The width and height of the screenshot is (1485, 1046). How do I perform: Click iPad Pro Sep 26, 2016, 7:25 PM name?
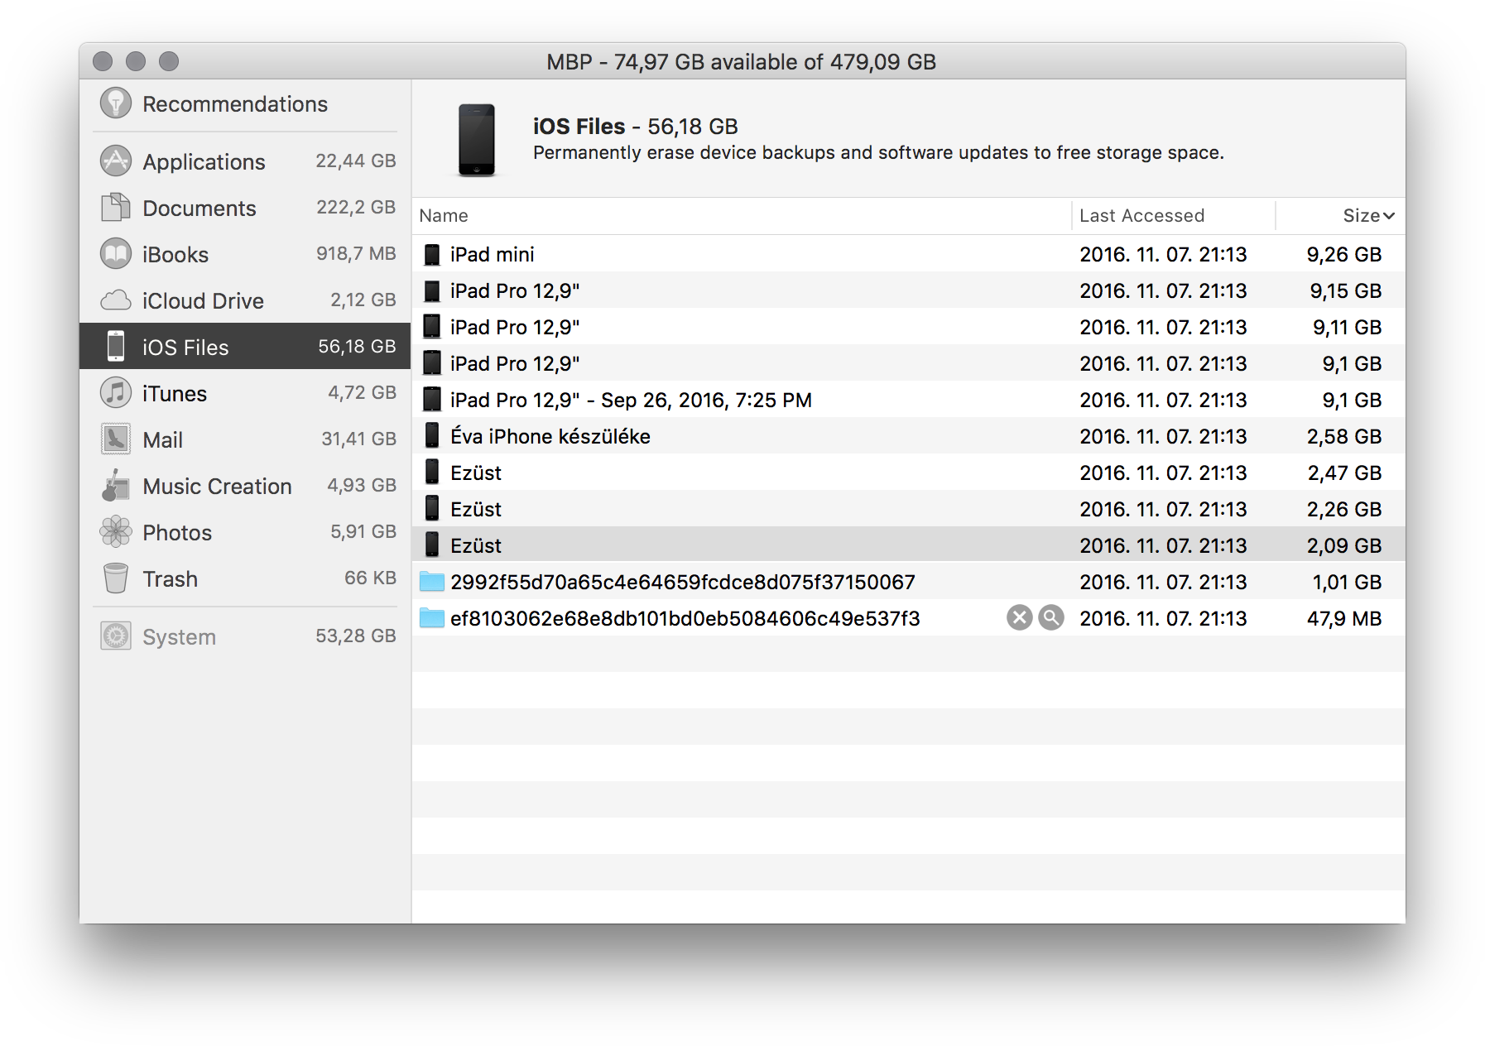tap(631, 400)
